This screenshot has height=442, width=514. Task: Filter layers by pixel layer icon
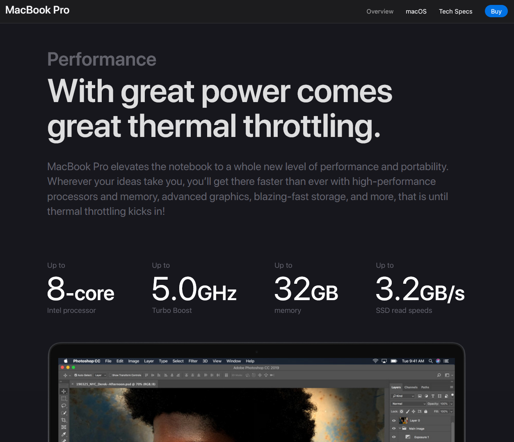[420, 396]
